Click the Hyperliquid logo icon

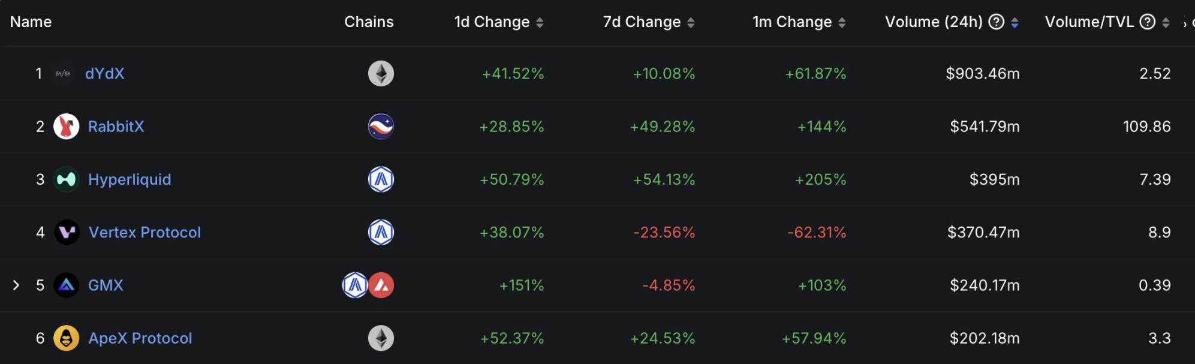pos(67,179)
